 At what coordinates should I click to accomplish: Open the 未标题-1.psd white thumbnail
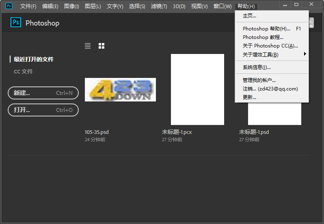pos(274,114)
